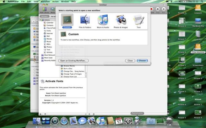Select the Time Machine drive on desktop

coord(198,48)
